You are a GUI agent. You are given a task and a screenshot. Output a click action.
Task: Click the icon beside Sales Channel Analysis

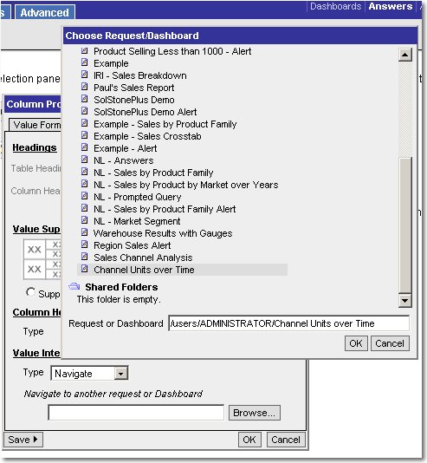[x=84, y=257]
